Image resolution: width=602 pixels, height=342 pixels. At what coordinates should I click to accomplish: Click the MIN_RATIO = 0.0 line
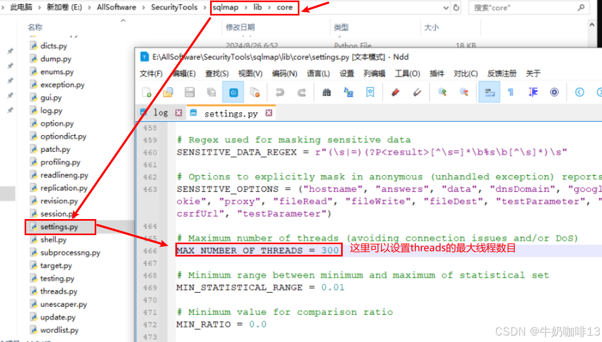pyautogui.click(x=221, y=324)
